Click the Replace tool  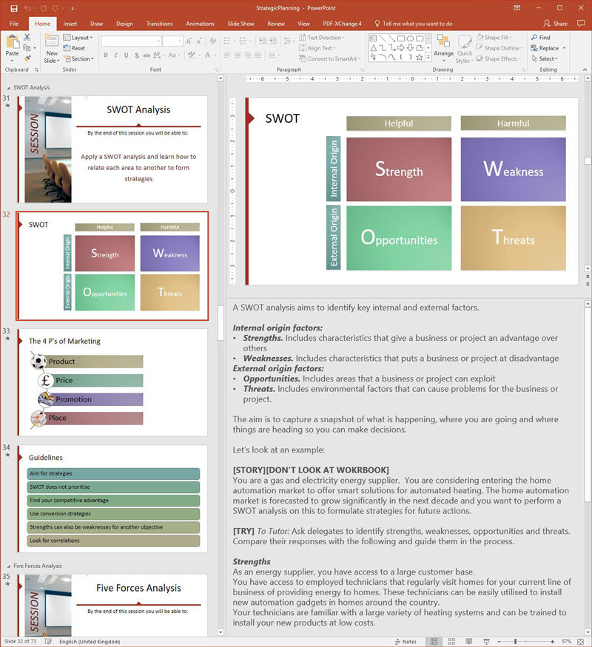coord(545,48)
